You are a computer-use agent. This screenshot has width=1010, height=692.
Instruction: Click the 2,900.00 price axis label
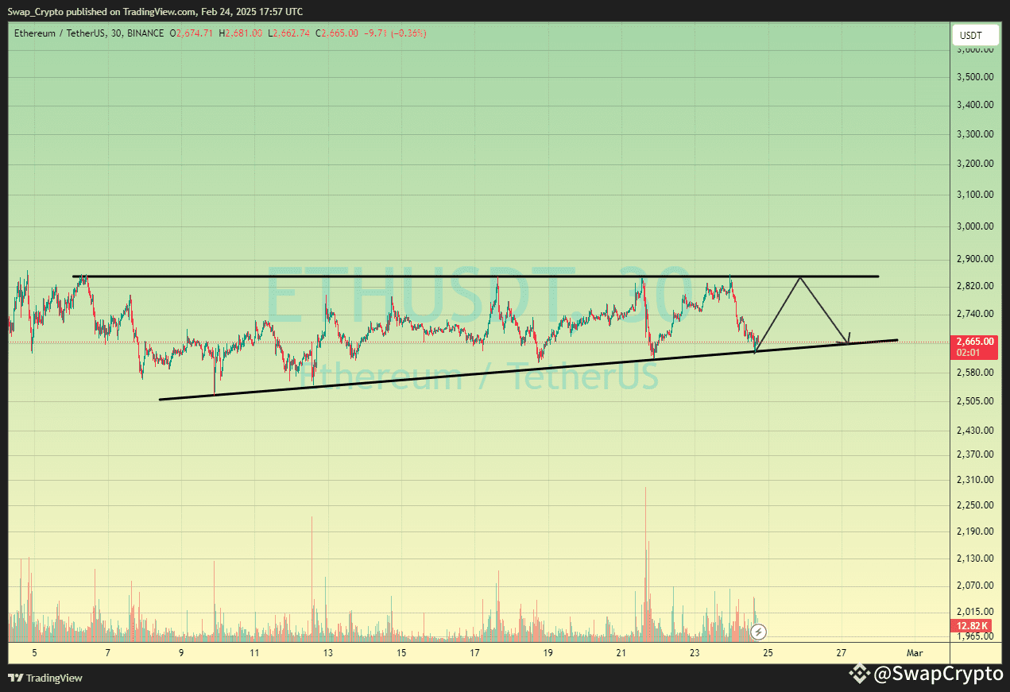(976, 259)
